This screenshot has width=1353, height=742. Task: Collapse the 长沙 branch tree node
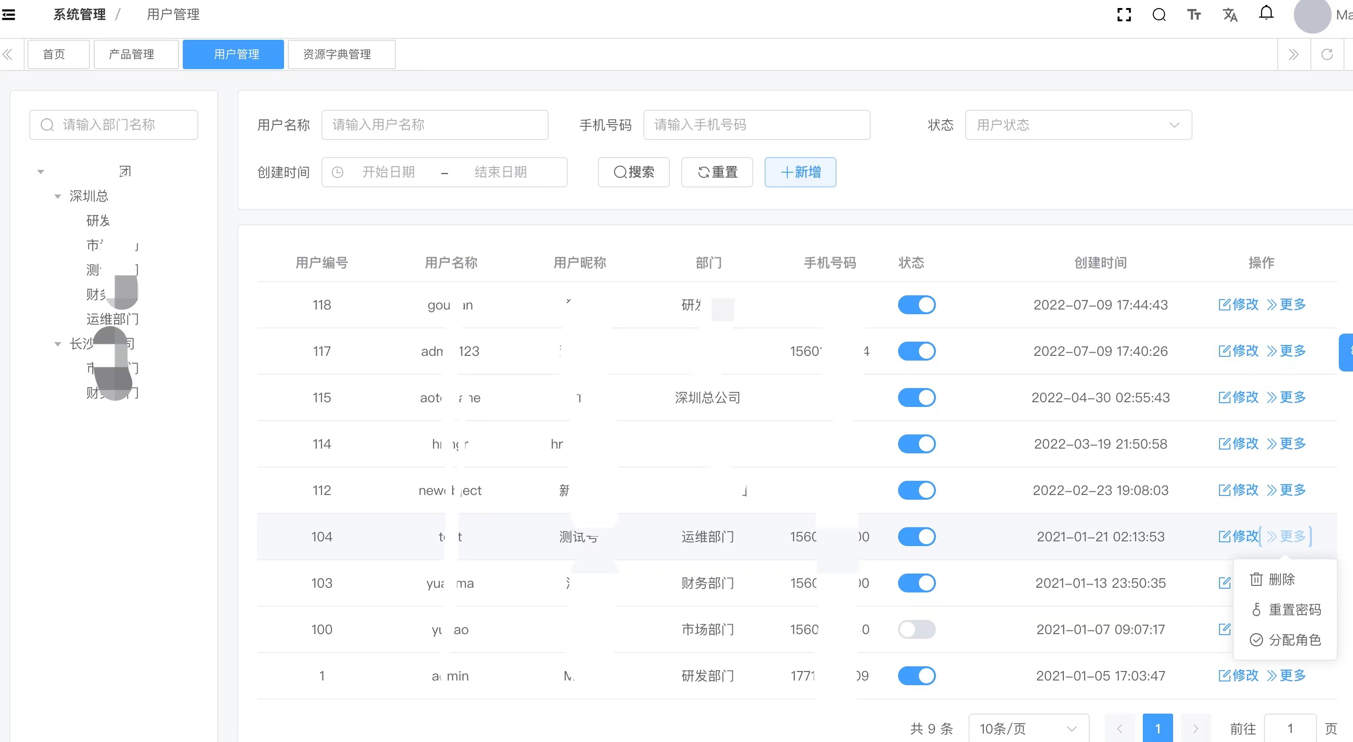[57, 344]
